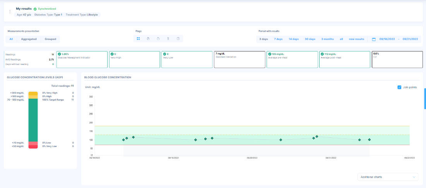
Task: Open the Glucose Management Indicator 5.86% card
Action: (x=82, y=60)
